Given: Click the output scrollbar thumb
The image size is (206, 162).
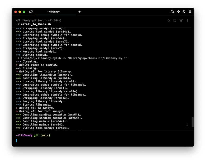Looking at the screenshot, I should [193, 122].
